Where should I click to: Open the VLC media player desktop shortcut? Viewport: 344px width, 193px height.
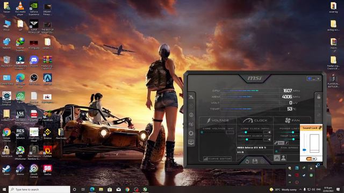(x=20, y=9)
